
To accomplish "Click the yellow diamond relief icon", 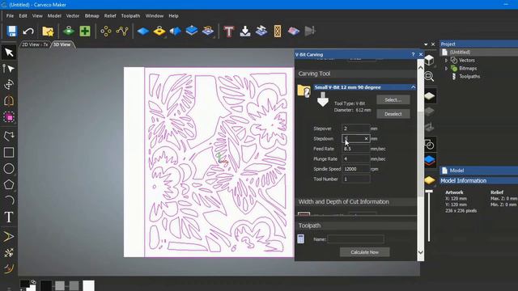I will (159, 32).
